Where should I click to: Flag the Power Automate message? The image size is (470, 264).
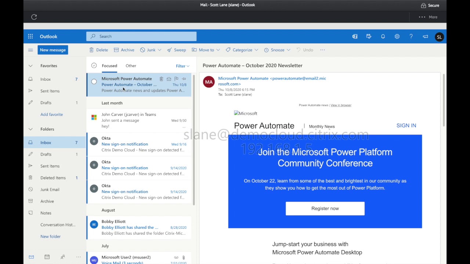point(176,79)
